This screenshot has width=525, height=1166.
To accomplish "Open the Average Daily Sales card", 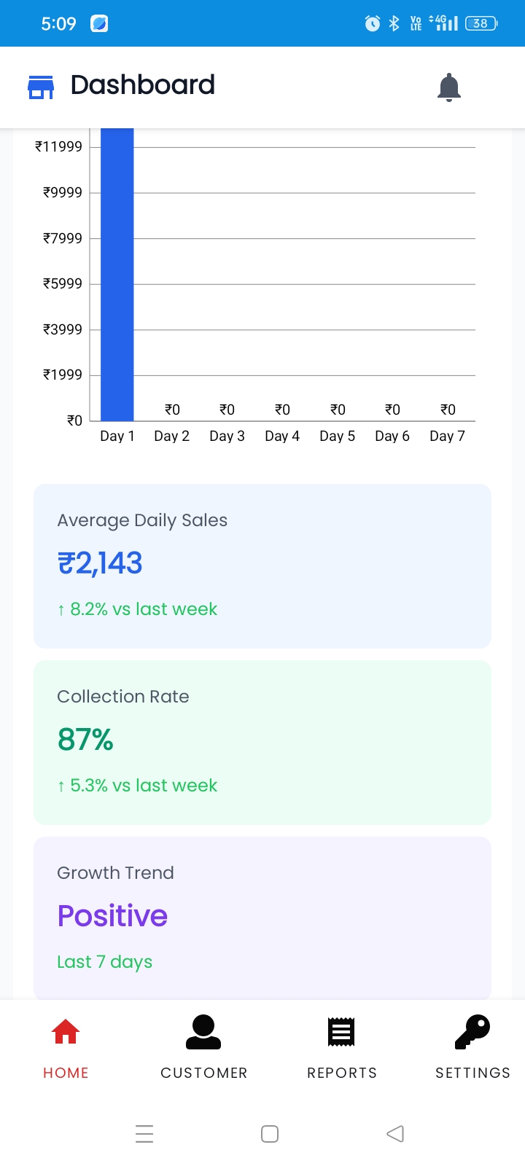I will (x=262, y=566).
